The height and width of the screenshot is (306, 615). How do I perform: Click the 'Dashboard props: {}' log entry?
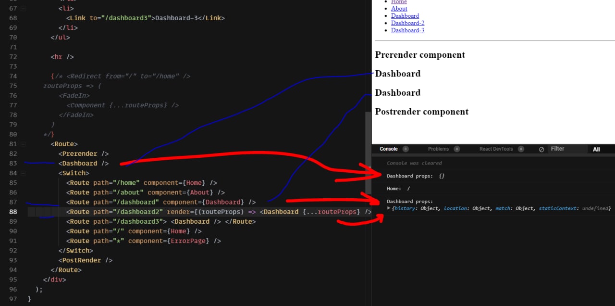[416, 176]
